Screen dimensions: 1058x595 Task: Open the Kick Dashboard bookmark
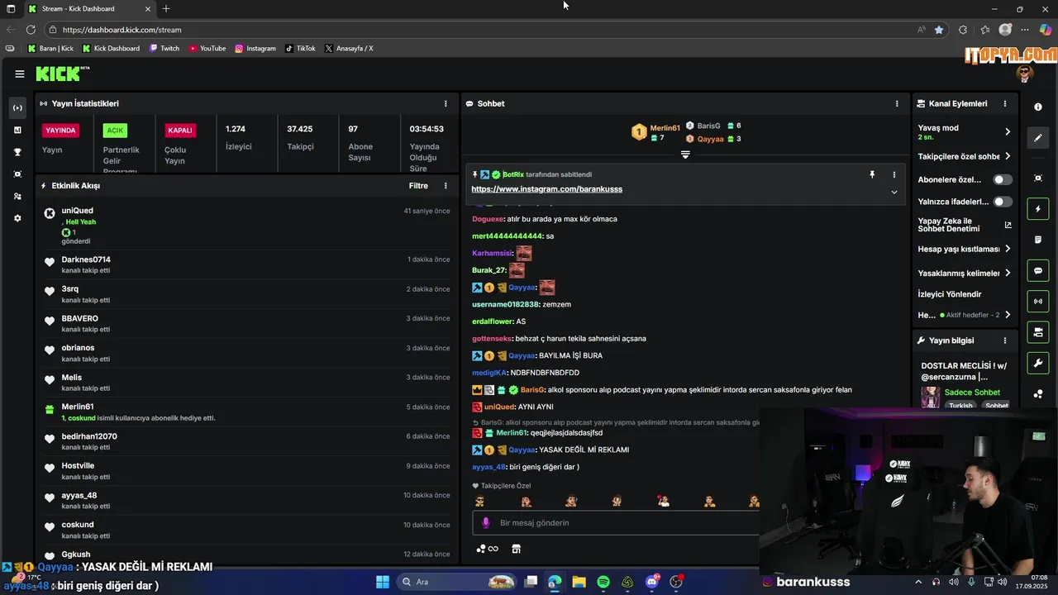[x=111, y=49]
